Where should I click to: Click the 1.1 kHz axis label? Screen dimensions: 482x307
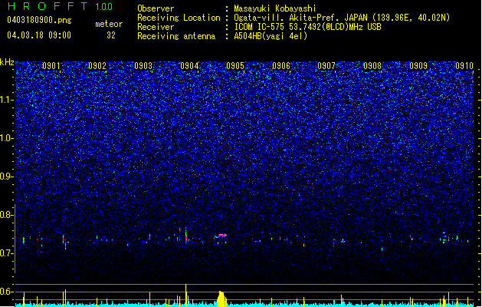pos(7,100)
